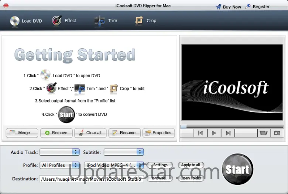The height and width of the screenshot is (194, 288).
Task: Click the Destination path field
Action: [x=92, y=179]
